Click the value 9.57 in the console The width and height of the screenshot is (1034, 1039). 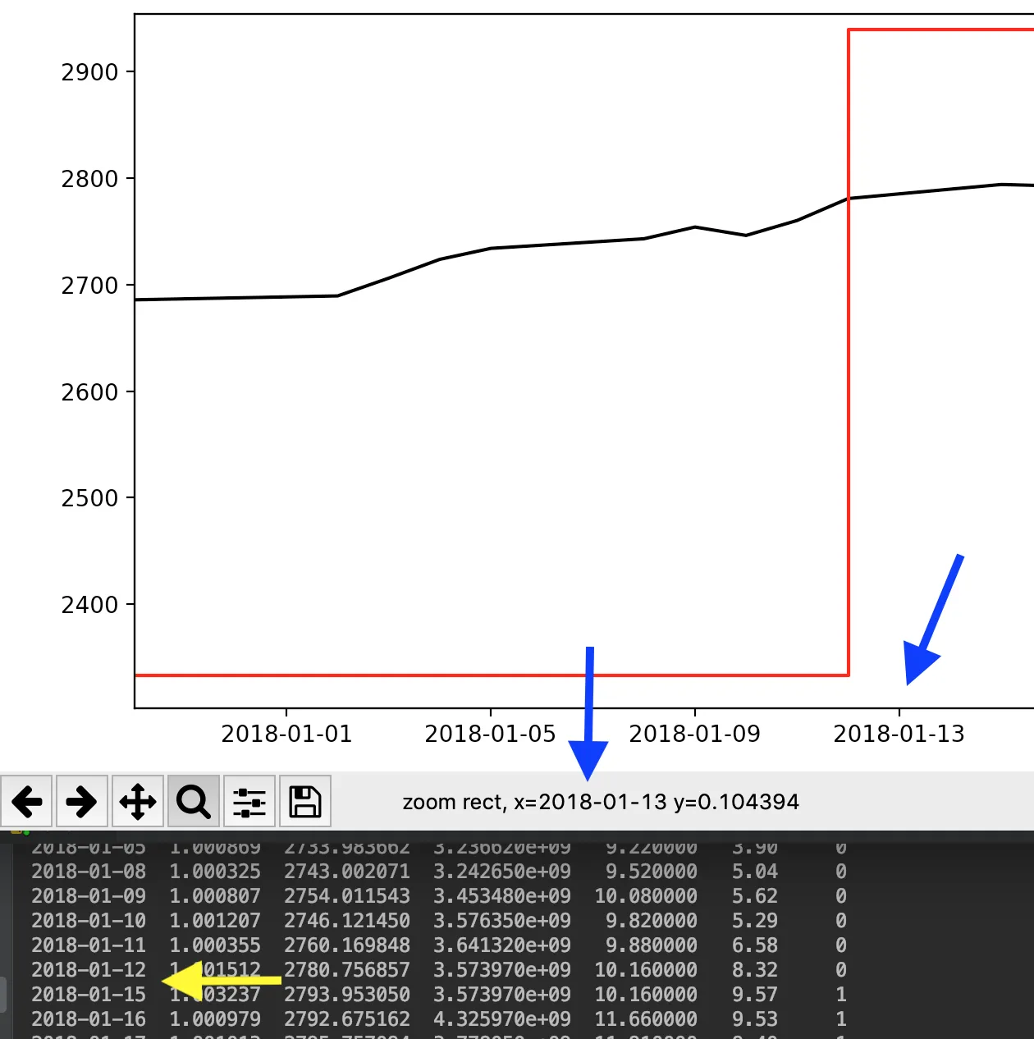point(755,994)
